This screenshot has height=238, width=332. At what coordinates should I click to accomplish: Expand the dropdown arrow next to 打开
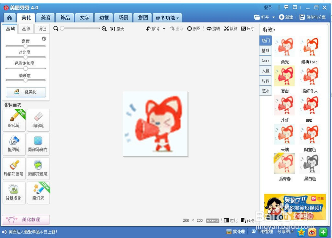[x=274, y=17]
